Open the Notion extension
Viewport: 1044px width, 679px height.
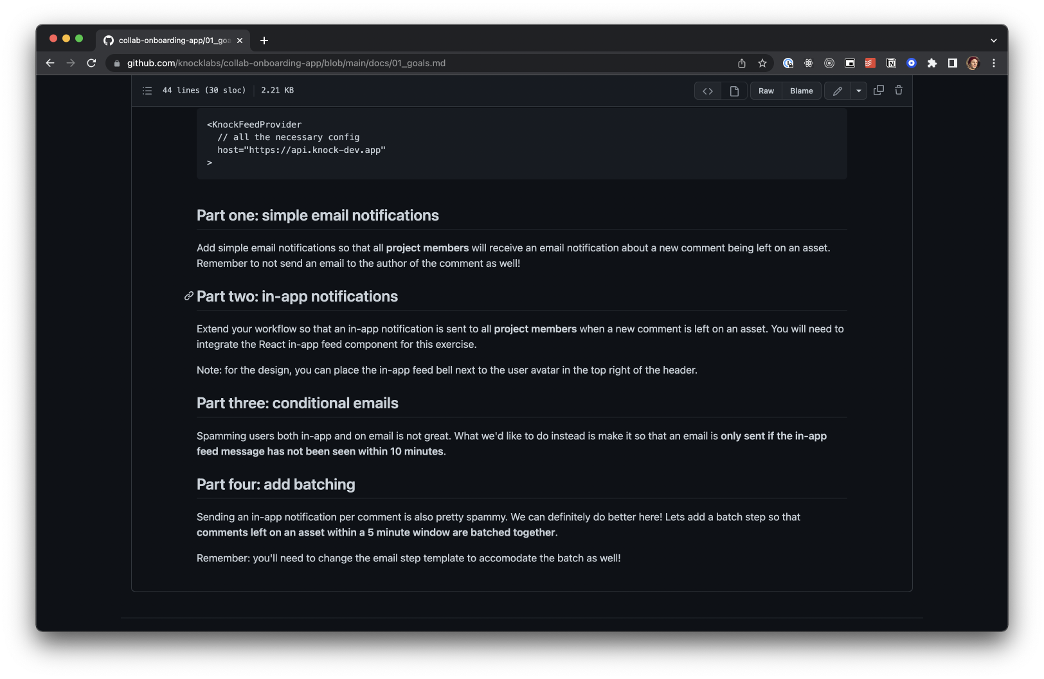[891, 63]
